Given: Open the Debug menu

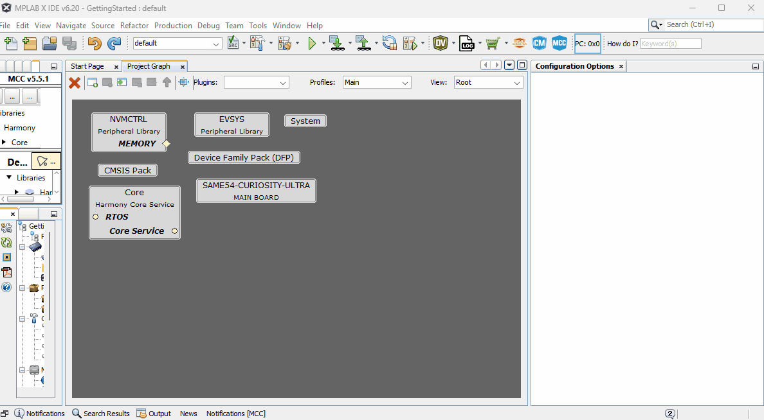Looking at the screenshot, I should 208,25.
